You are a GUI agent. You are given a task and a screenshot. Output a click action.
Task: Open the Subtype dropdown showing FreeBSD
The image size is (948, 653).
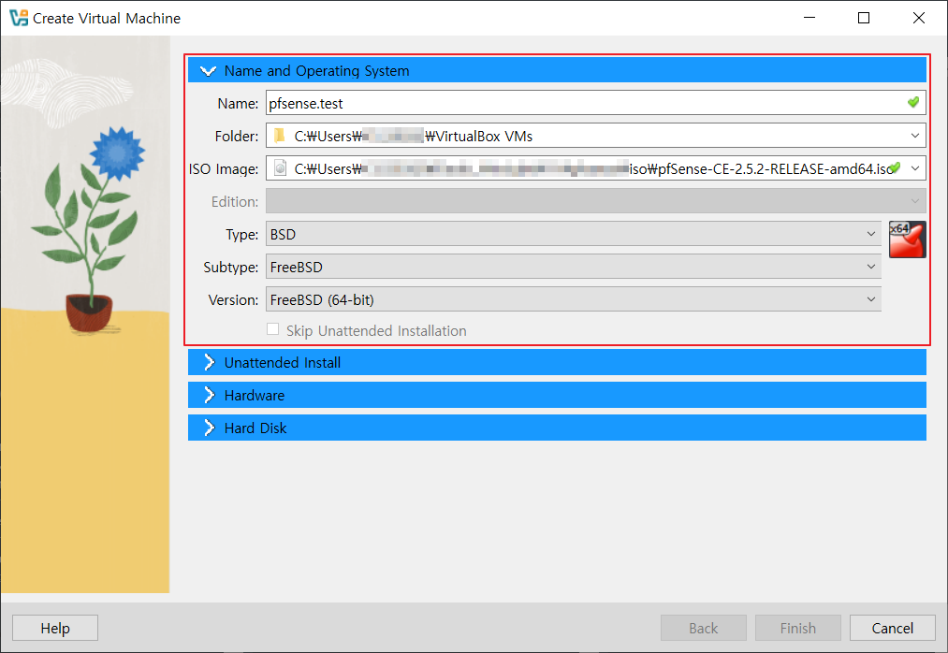tap(573, 267)
